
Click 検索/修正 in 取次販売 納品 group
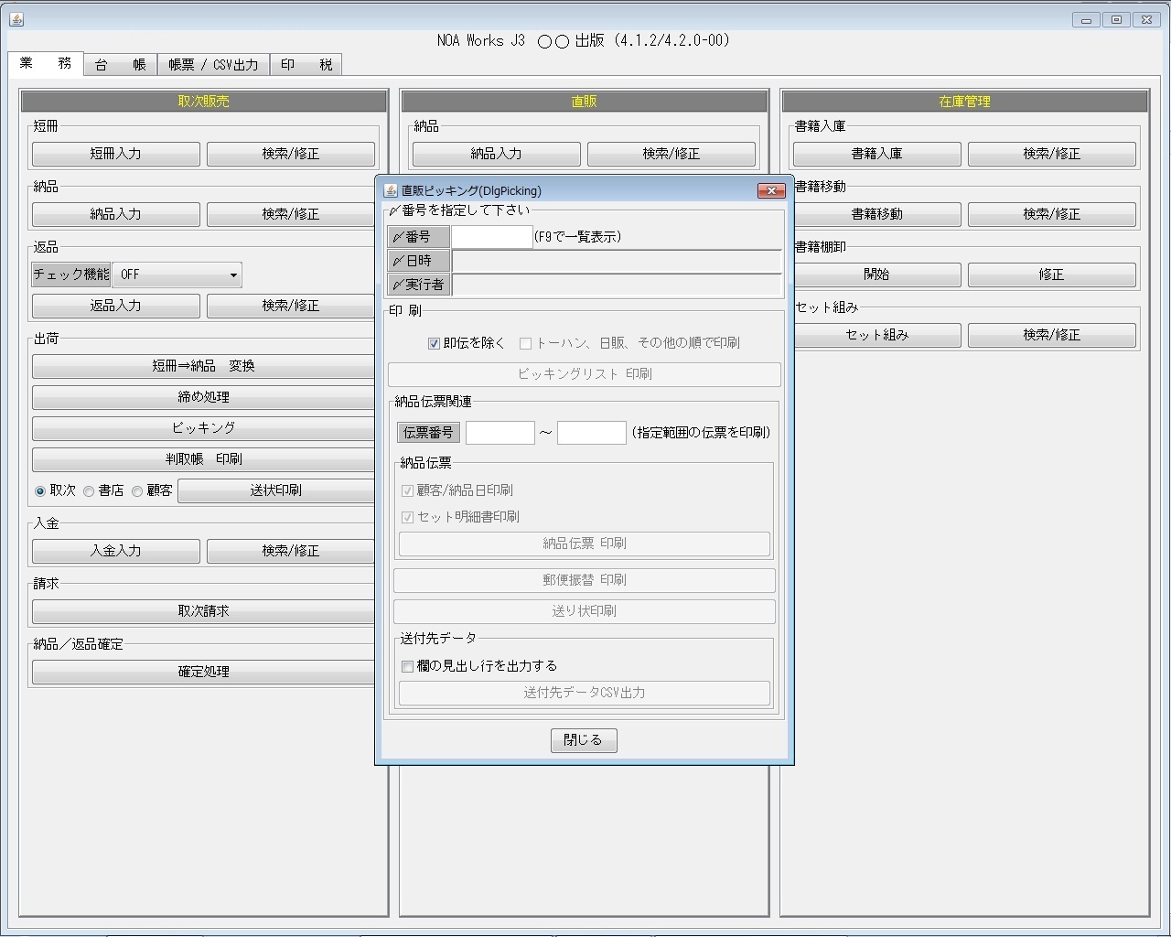[x=291, y=214]
